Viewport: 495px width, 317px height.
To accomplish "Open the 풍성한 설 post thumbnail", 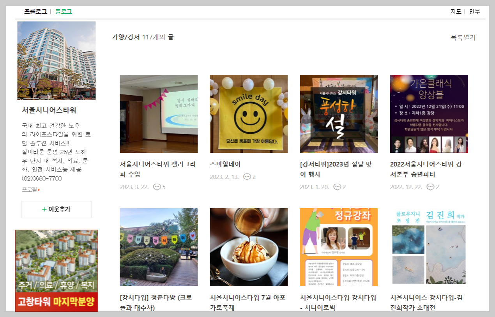I will pyautogui.click(x=339, y=114).
